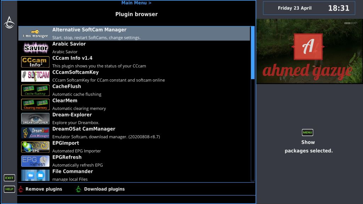
Task: Click 'Automated EPG Importer' description
Action: point(77,151)
